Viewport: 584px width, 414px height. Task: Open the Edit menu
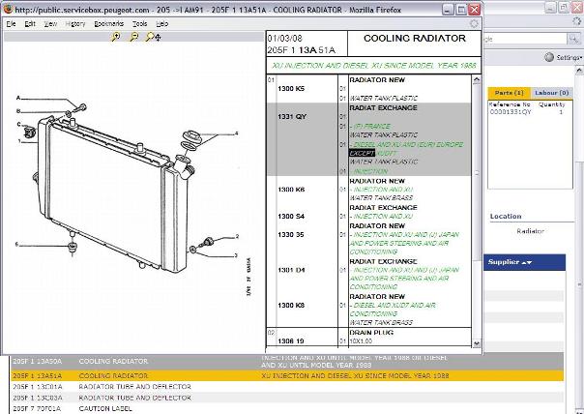[x=30, y=24]
